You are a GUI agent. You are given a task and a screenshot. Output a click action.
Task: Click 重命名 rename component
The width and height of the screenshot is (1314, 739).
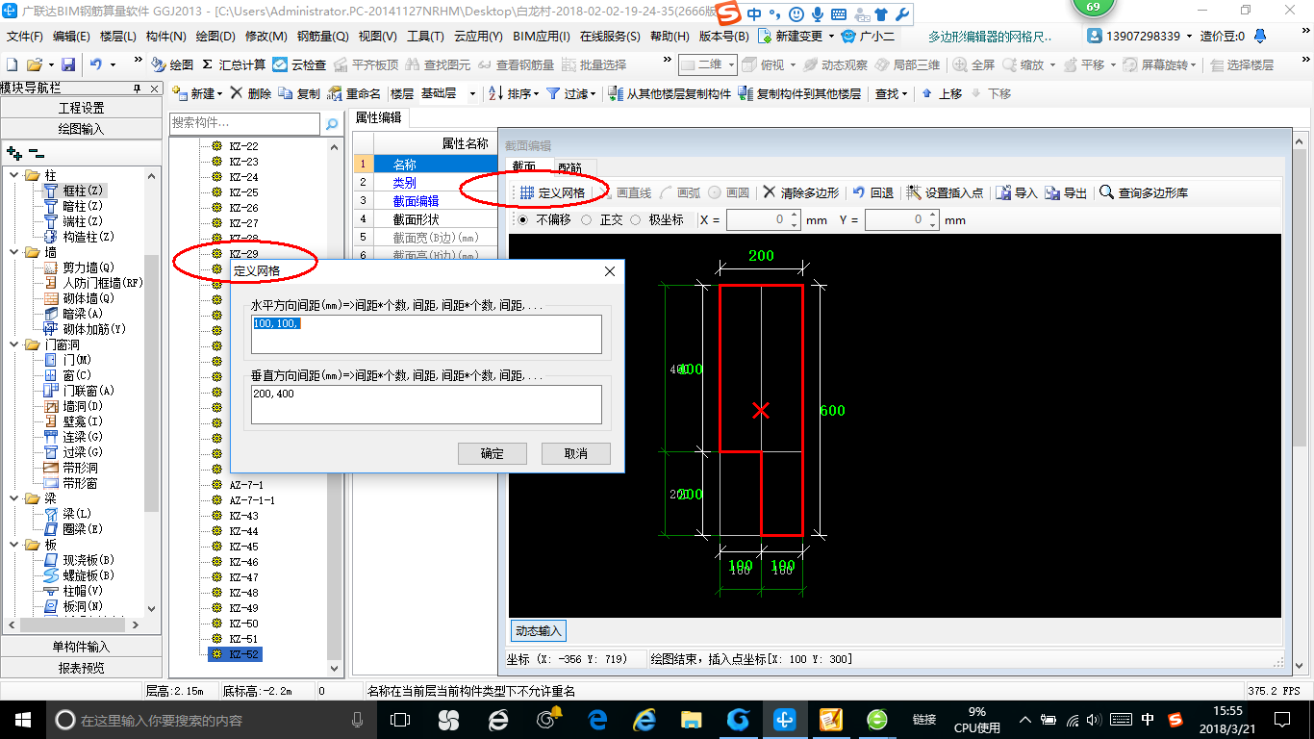354,93
